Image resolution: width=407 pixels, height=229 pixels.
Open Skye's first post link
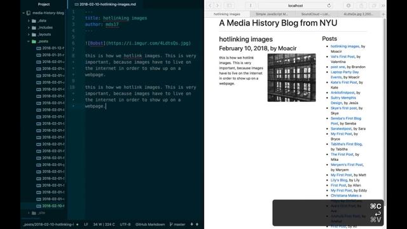point(343,108)
